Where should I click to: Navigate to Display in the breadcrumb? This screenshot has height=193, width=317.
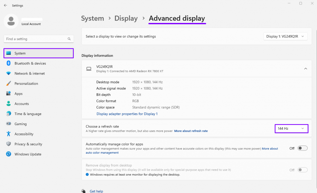126,18
